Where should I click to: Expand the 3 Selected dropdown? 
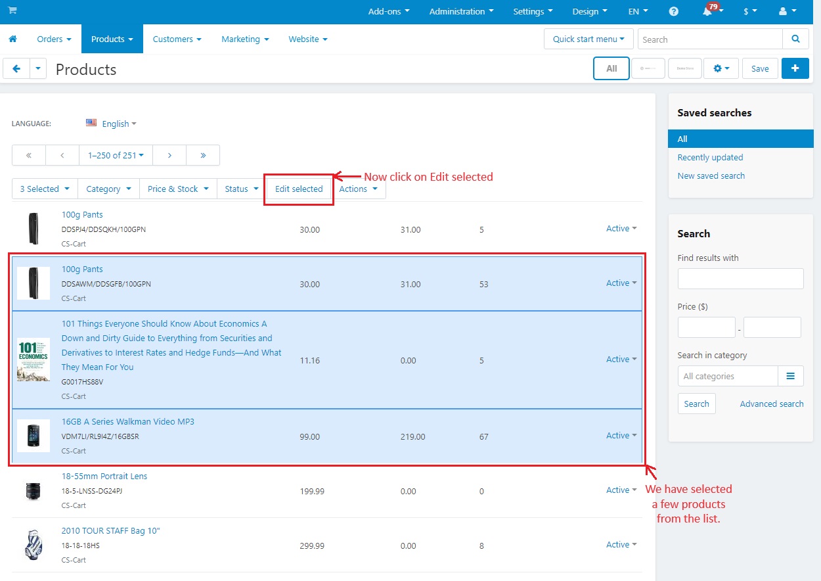tap(45, 189)
